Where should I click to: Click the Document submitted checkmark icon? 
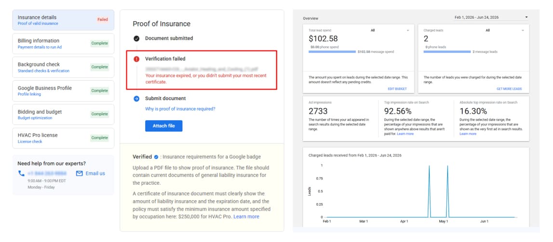pos(136,38)
